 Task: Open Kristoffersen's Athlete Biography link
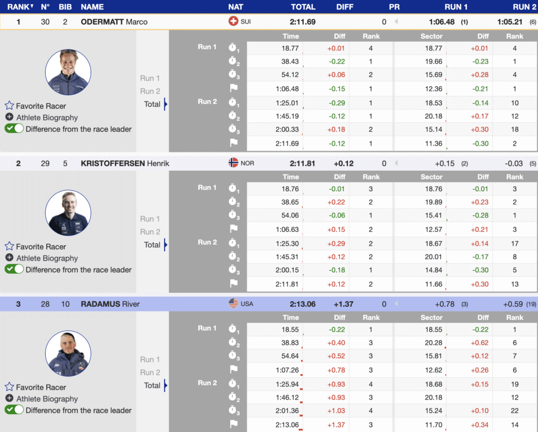tap(47, 258)
